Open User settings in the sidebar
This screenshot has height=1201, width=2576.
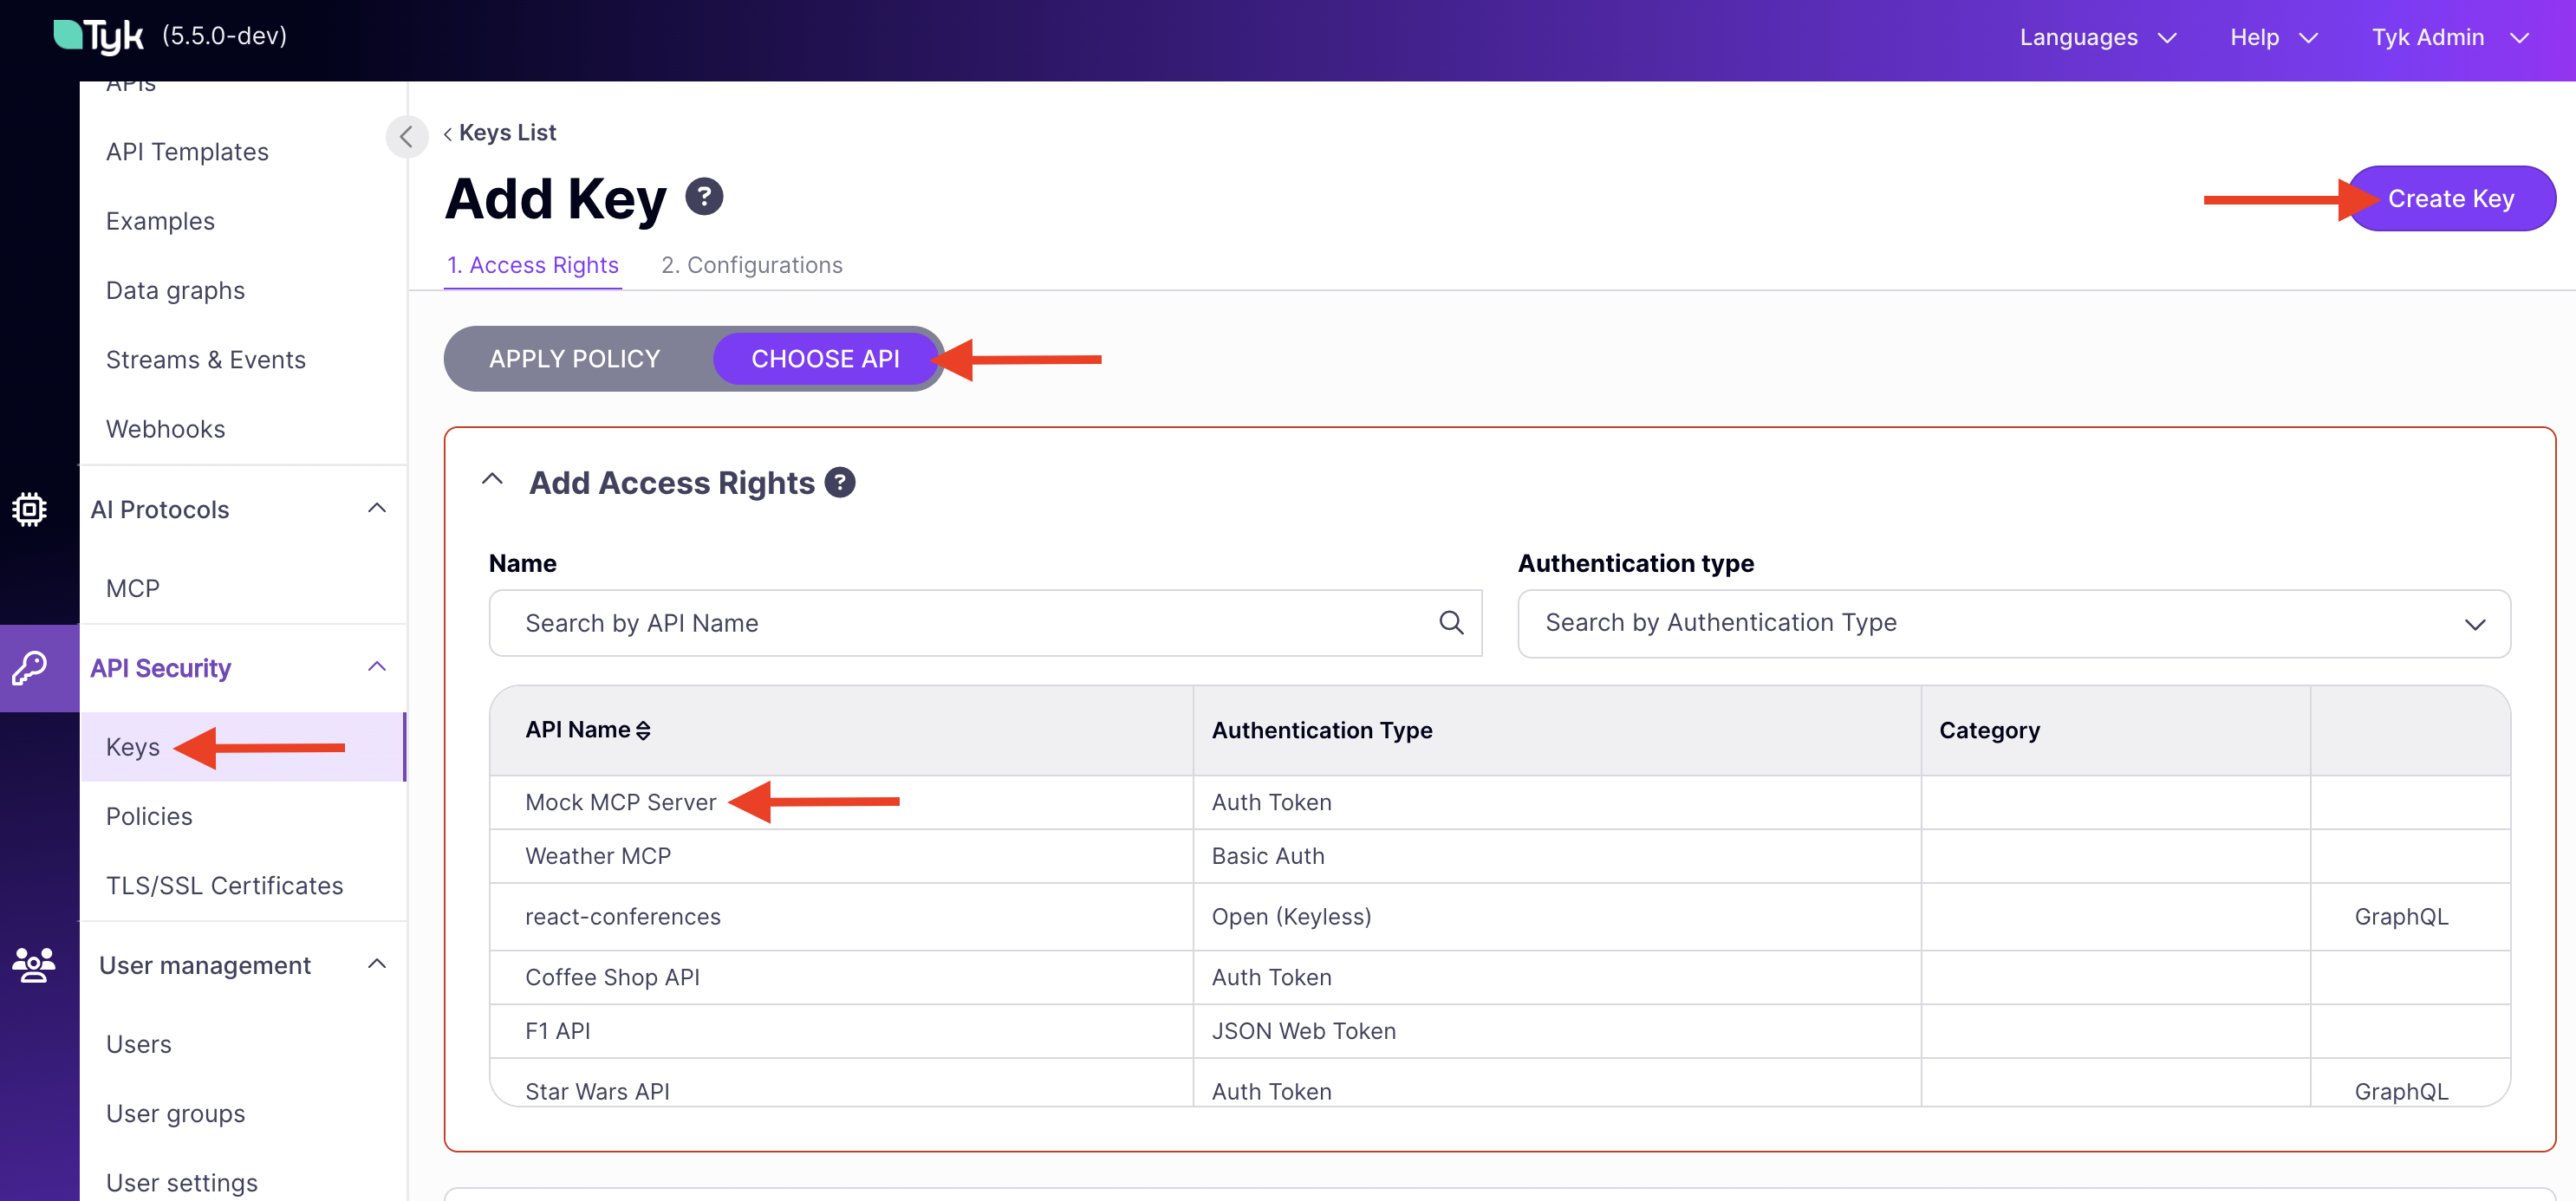(x=182, y=1183)
